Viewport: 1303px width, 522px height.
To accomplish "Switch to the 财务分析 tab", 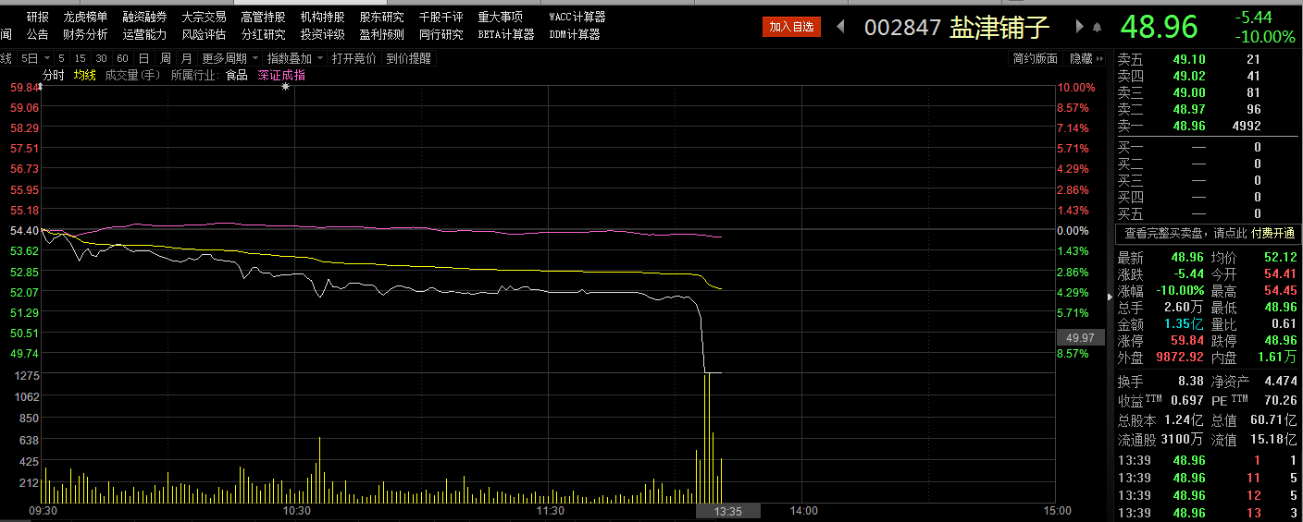I will click(85, 34).
